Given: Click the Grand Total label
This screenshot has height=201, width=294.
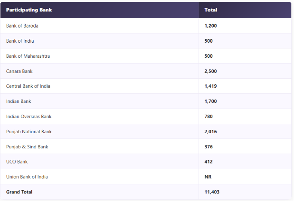Looking at the screenshot, I should click(x=19, y=192).
